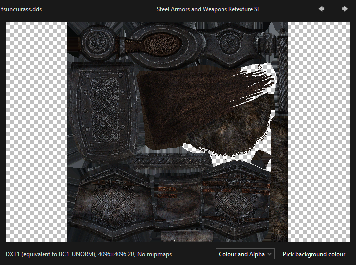Select the tsuncuirass.dds file name text
Image resolution: width=356 pixels, height=265 pixels.
click(21, 9)
